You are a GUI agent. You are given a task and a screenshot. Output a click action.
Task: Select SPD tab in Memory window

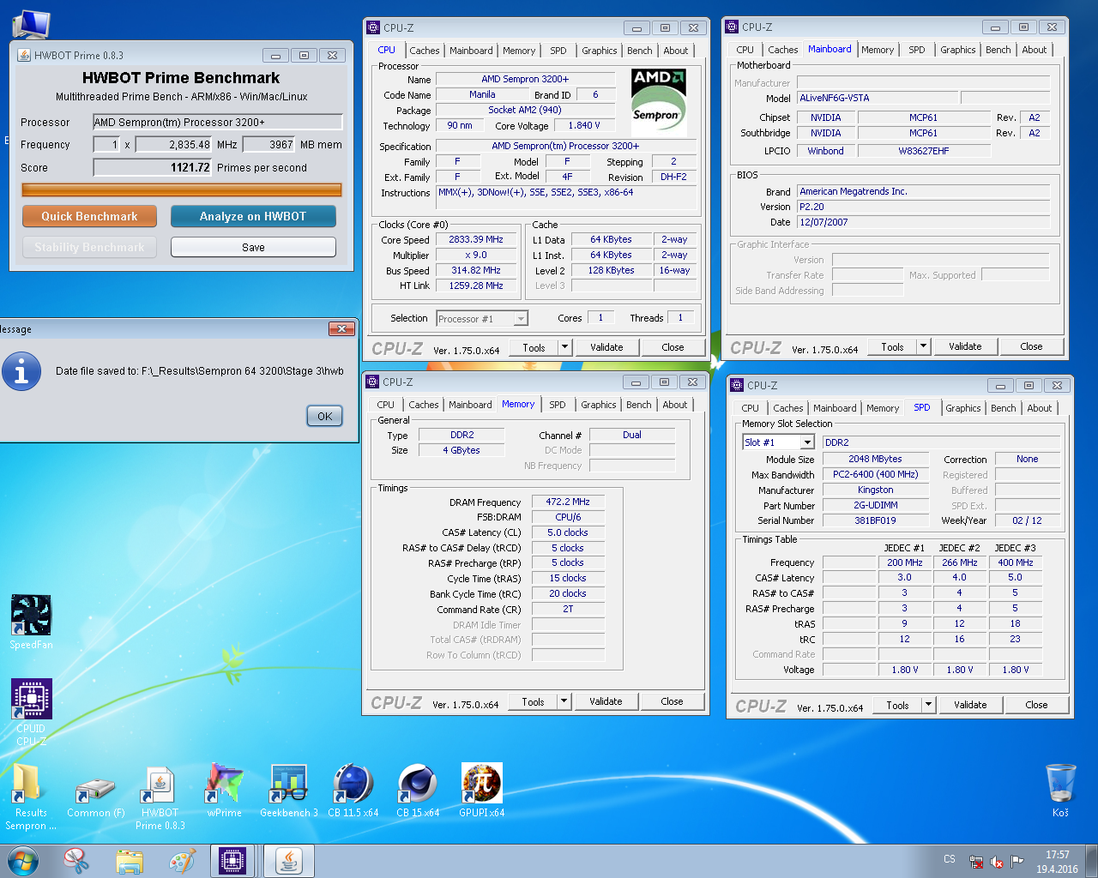click(558, 405)
